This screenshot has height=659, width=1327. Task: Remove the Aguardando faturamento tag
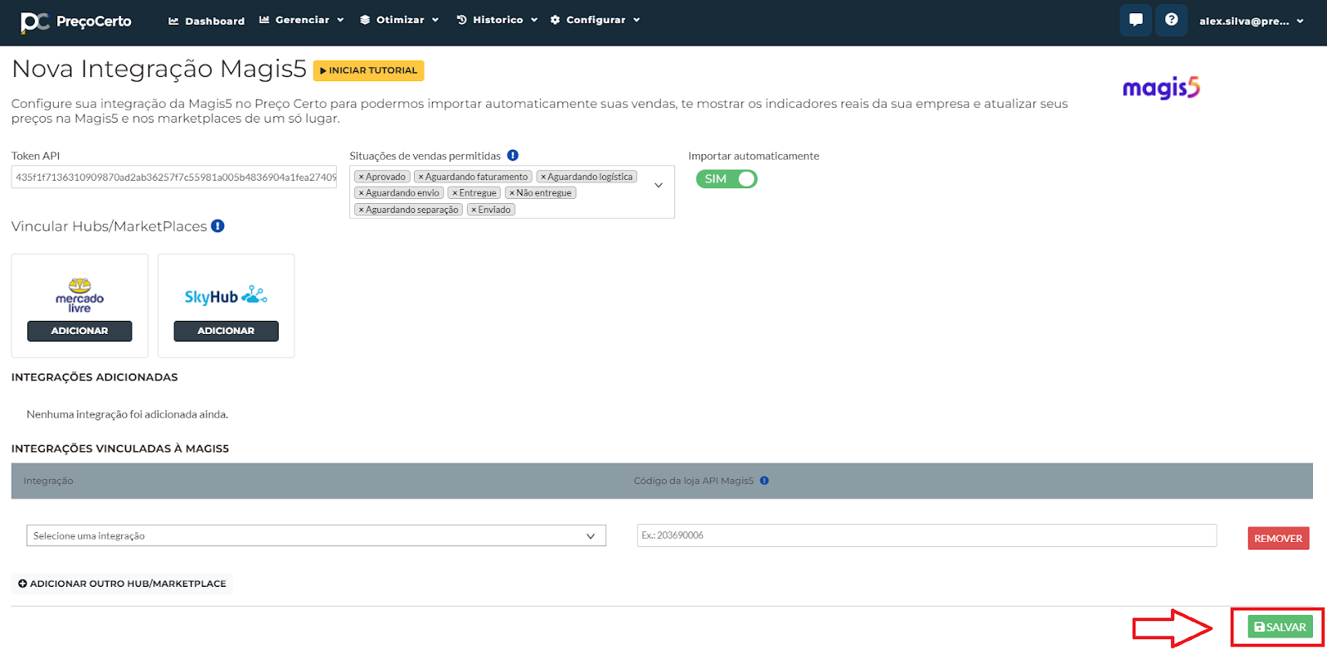(x=421, y=177)
